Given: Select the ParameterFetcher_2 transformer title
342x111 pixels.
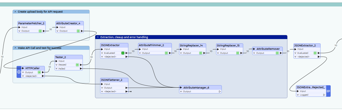Looking at the screenshot, I should pyautogui.click(x=32, y=23).
